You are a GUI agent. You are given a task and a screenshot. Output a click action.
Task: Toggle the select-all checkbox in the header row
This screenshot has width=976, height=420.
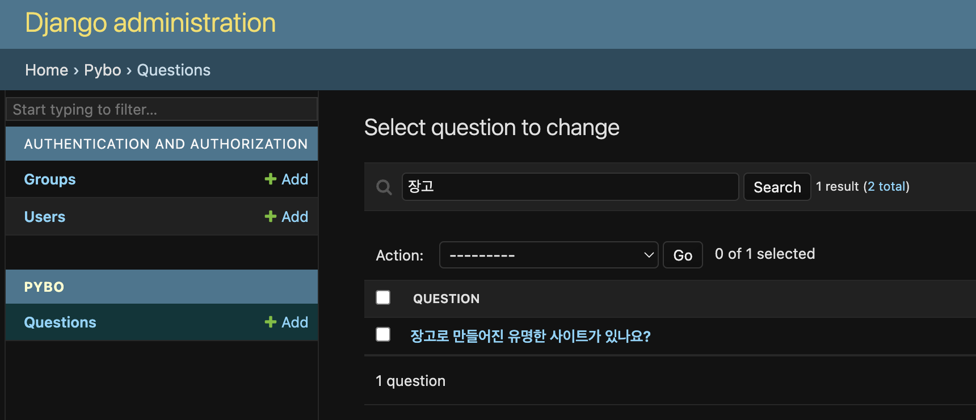click(x=383, y=298)
